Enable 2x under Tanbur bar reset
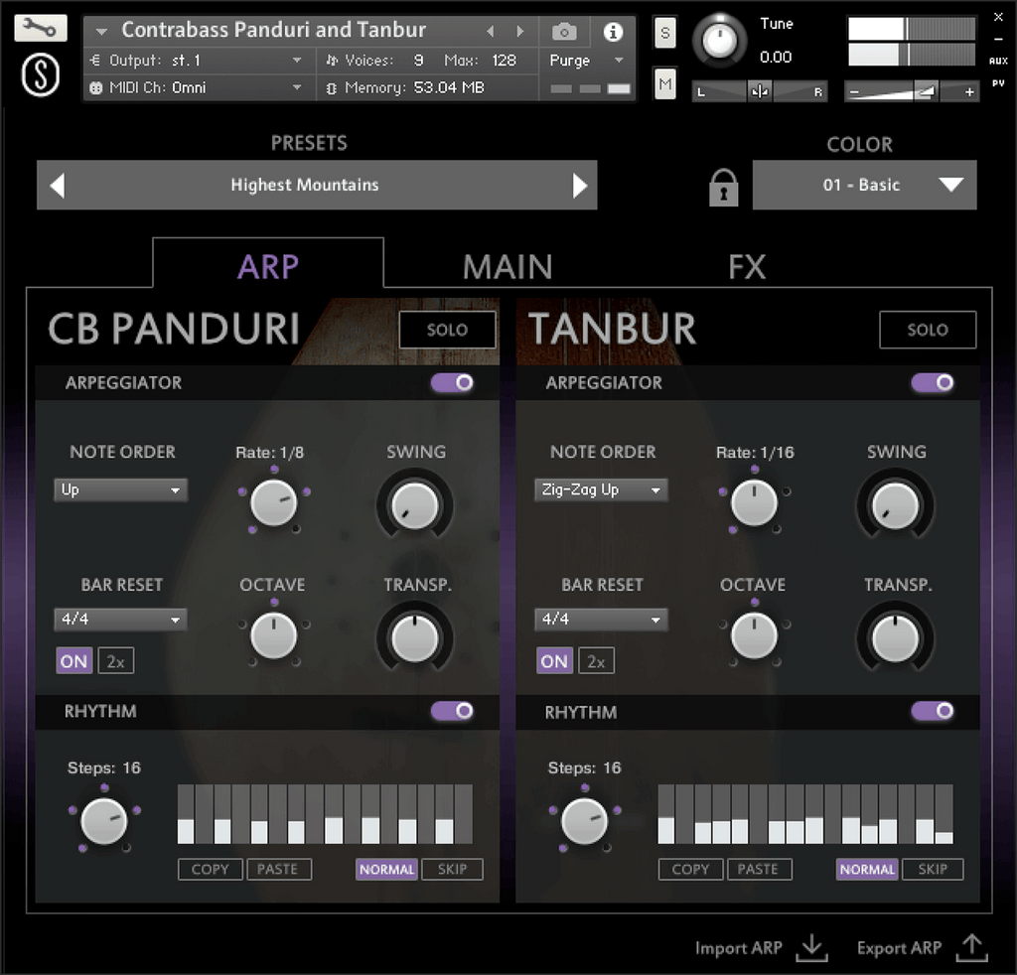This screenshot has width=1017, height=975. point(596,661)
